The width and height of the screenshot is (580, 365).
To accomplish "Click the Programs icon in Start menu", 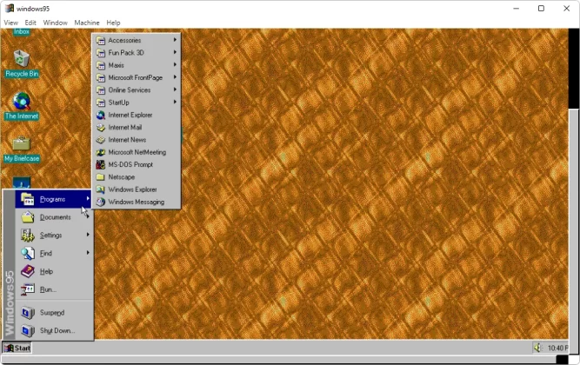I will click(28, 199).
